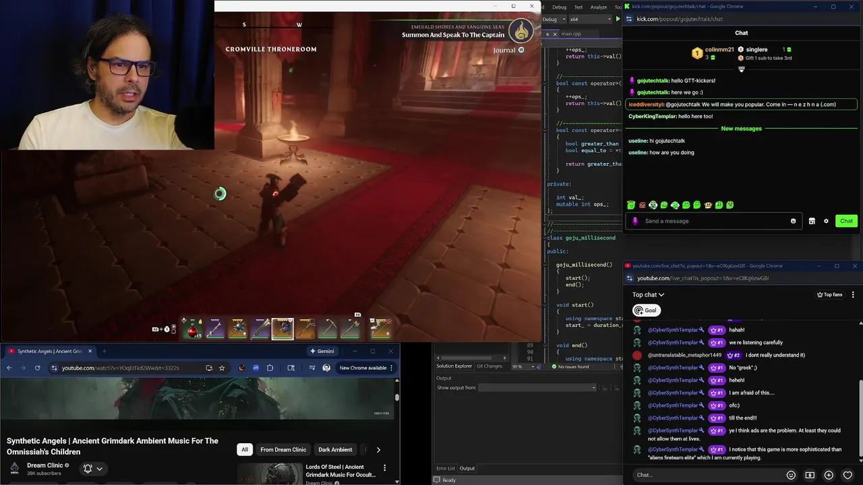Image resolution: width=863 pixels, height=485 pixels.
Task: Open the notification bell dropdown for Dream Clinic
Action: (x=93, y=468)
